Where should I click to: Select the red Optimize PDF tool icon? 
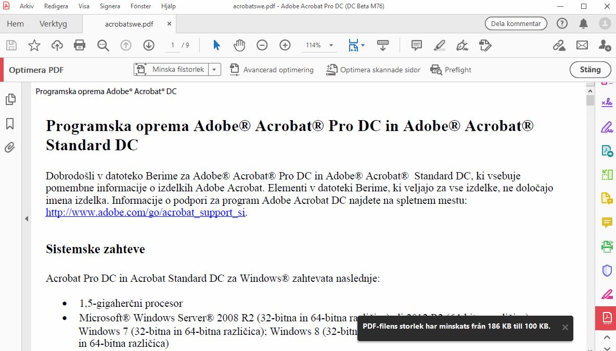pyautogui.click(x=607, y=318)
